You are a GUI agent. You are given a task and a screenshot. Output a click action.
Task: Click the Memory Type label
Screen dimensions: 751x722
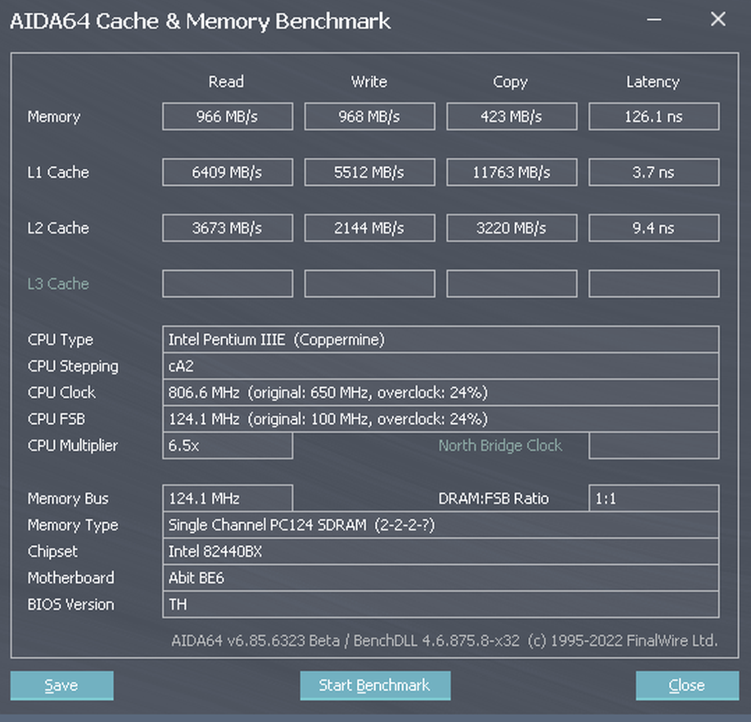73,525
